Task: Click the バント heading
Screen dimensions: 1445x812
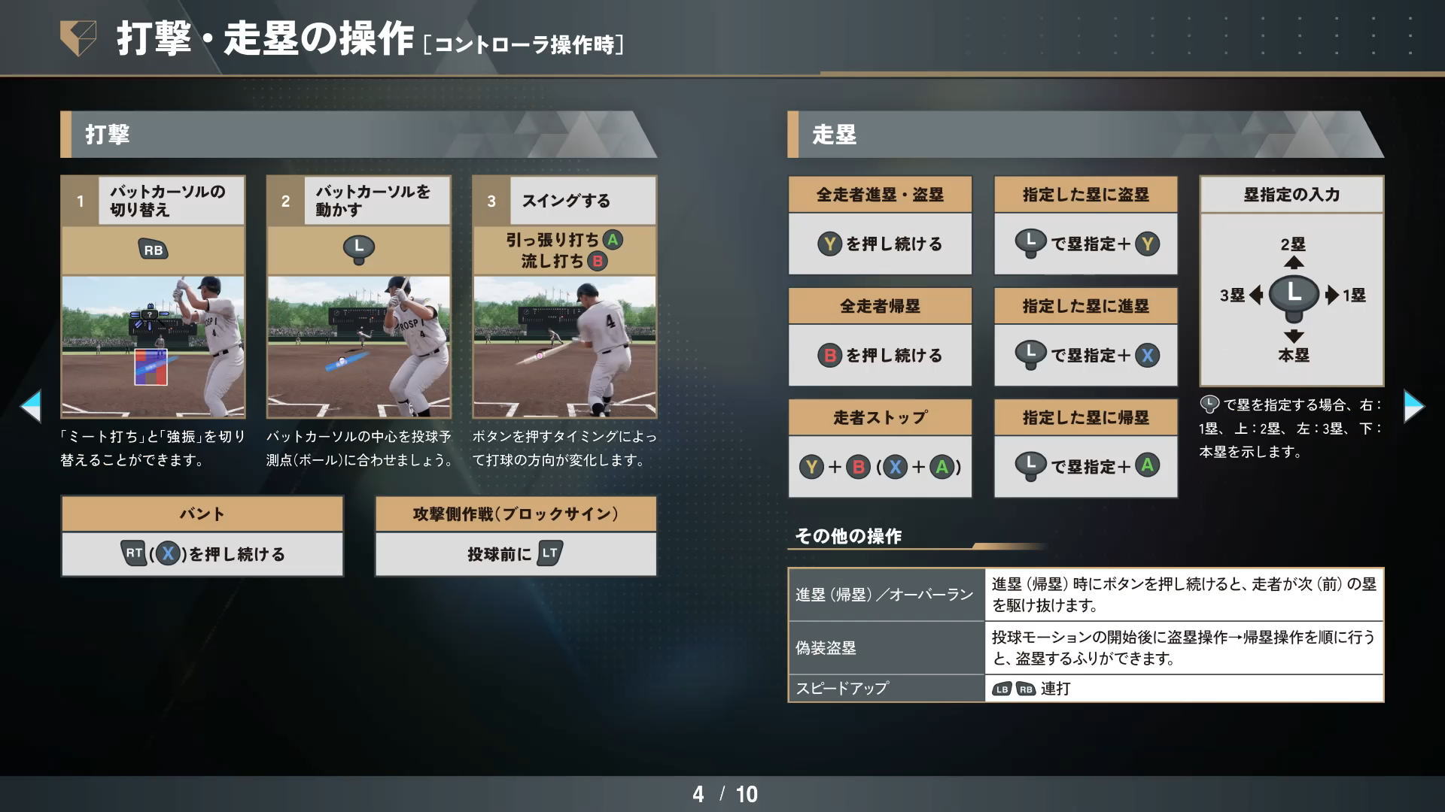Action: [202, 514]
